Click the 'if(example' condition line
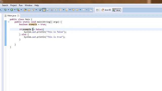The image size is (162, 91). coord(32,29)
